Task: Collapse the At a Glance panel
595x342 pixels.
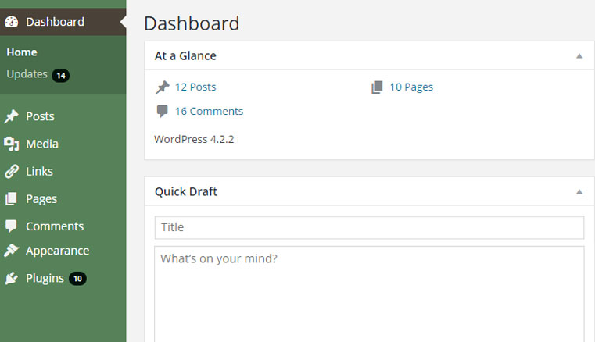Action: pos(579,56)
